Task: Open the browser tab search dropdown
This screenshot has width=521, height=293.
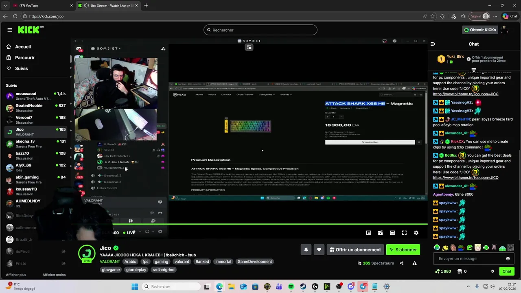Action: (5, 5)
